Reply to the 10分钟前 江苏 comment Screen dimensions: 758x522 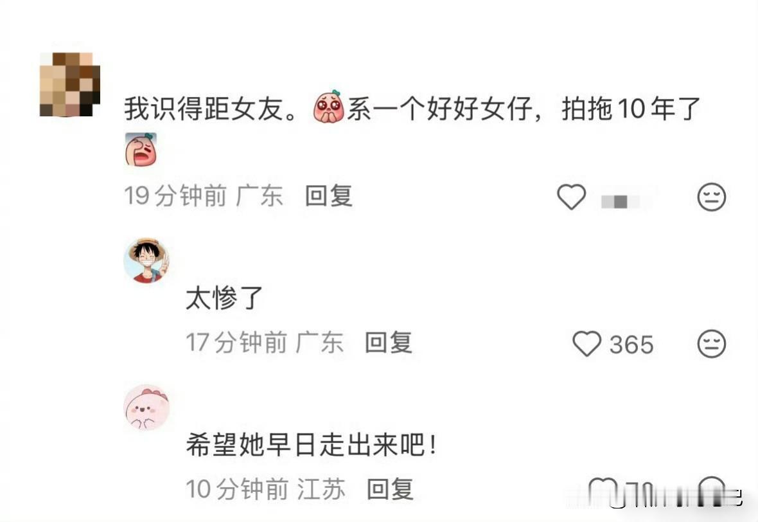pos(390,489)
